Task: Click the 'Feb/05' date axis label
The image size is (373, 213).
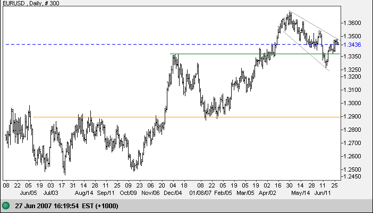Action: tap(223, 193)
